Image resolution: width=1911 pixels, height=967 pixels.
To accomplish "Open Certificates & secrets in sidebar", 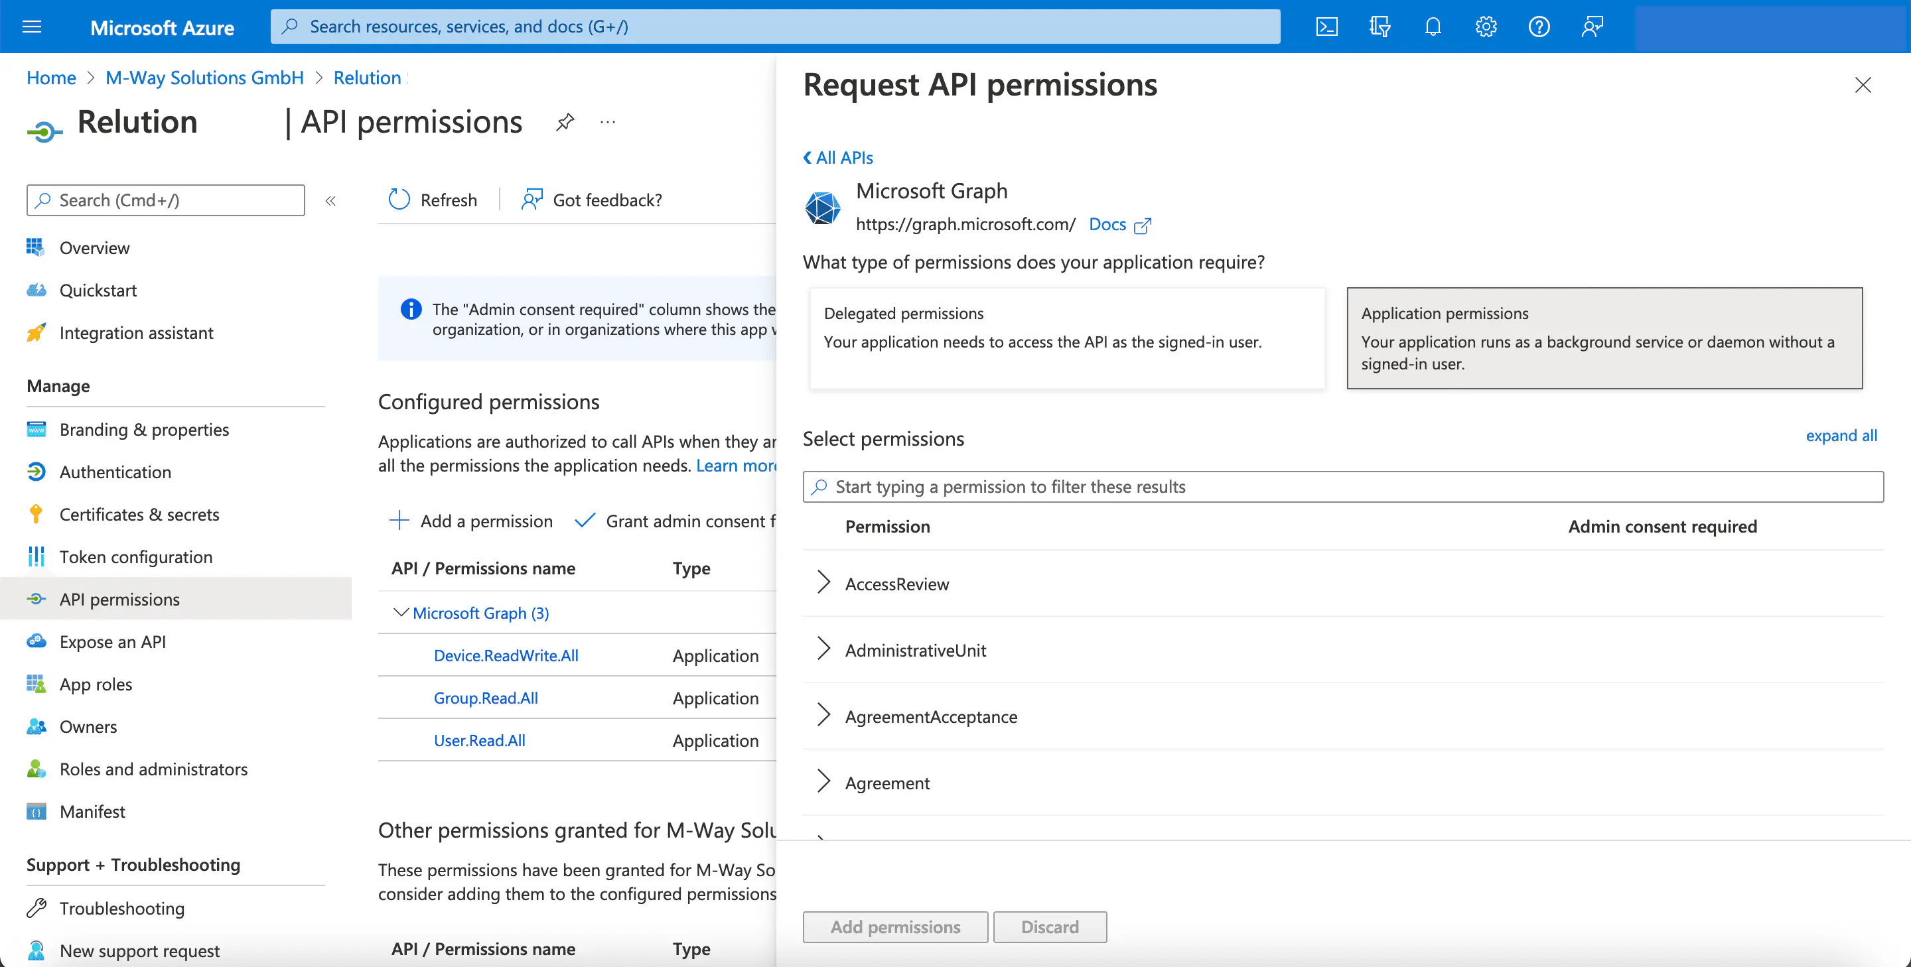I will click(x=139, y=514).
